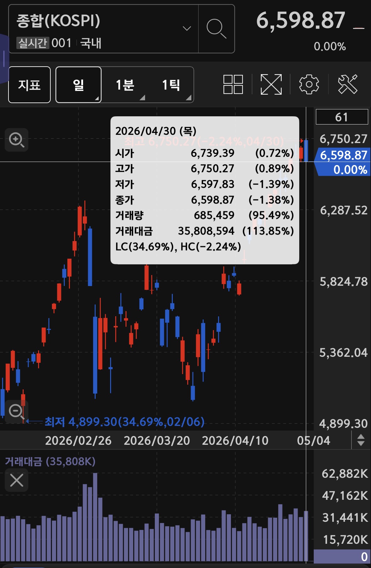The height and width of the screenshot is (568, 371).
Task: Click the 6,750.27 axis price label
Action: click(x=344, y=139)
